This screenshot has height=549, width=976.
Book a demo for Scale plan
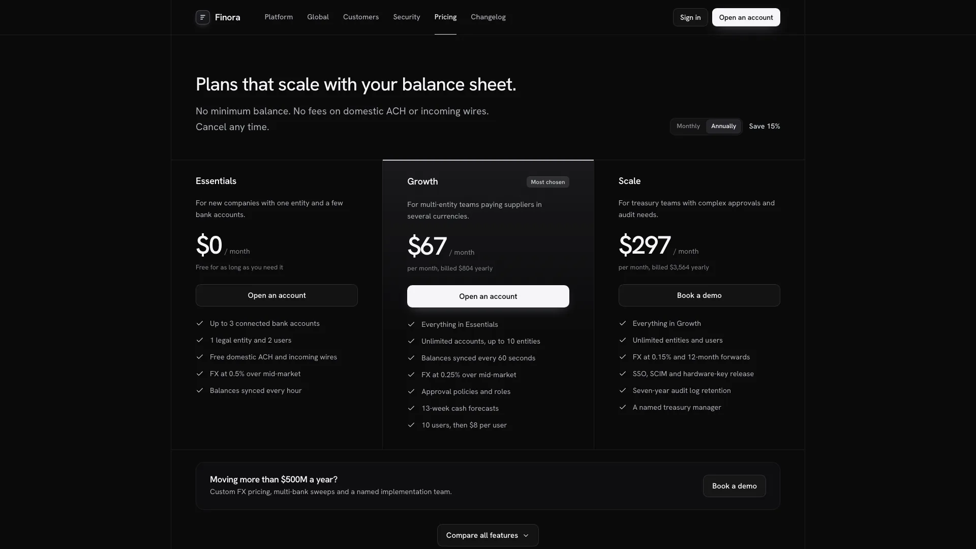699,295
